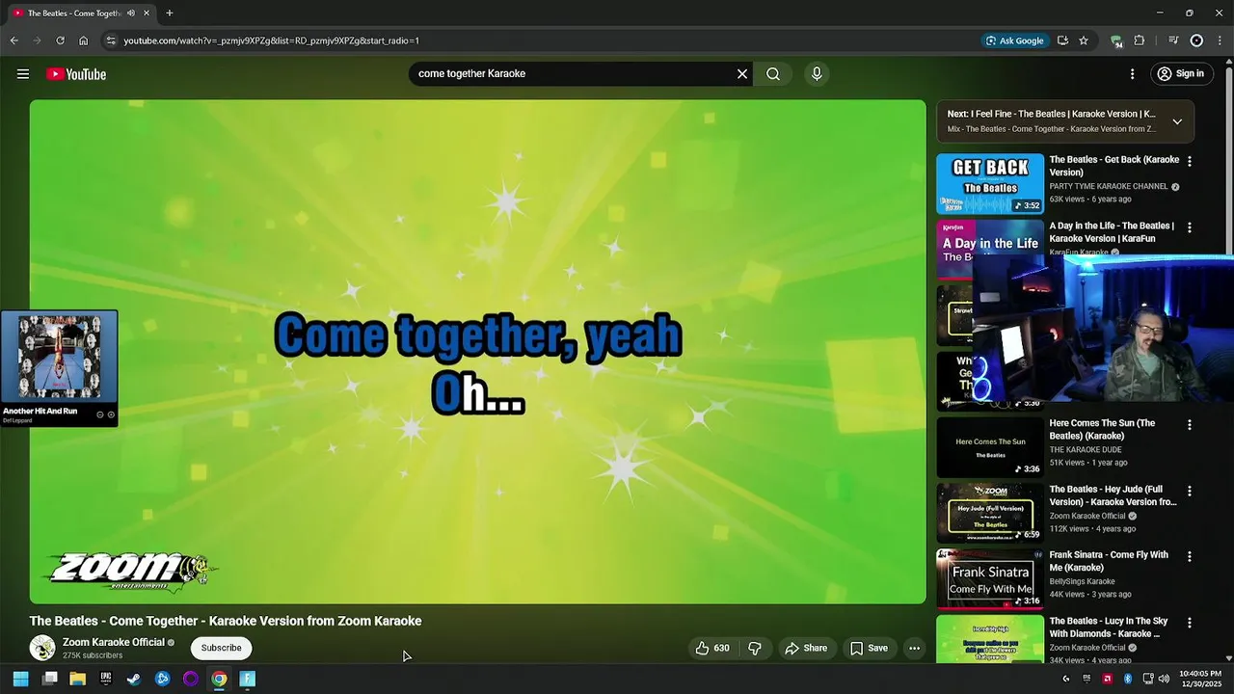Open Another Hit And Run media popup

pyautogui.click(x=59, y=368)
